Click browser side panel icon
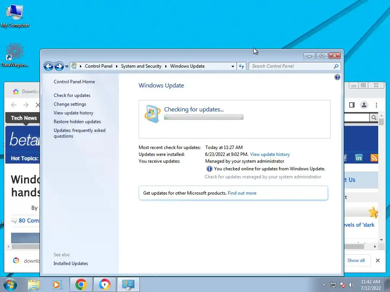The image size is (390, 292). click(x=352, y=105)
